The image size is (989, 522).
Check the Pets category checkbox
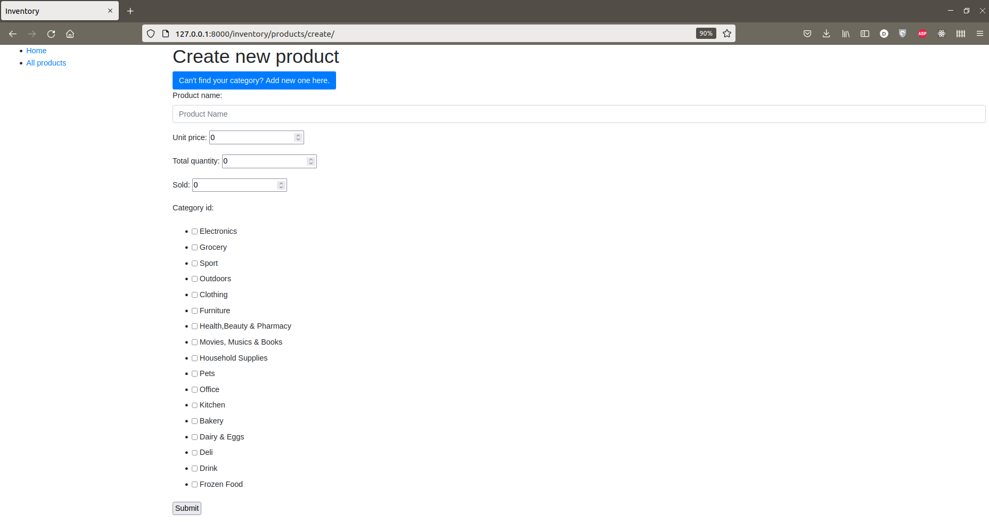coord(195,374)
